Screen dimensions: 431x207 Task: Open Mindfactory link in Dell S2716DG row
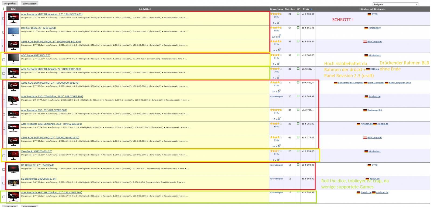[x=374, y=28]
